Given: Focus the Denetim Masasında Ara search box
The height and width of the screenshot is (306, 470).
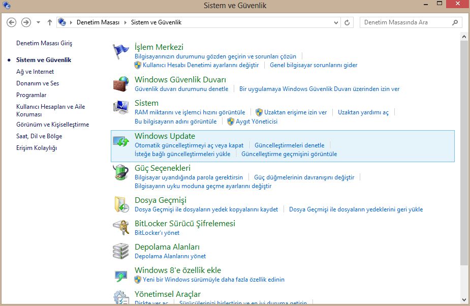Looking at the screenshot, I should 405,22.
